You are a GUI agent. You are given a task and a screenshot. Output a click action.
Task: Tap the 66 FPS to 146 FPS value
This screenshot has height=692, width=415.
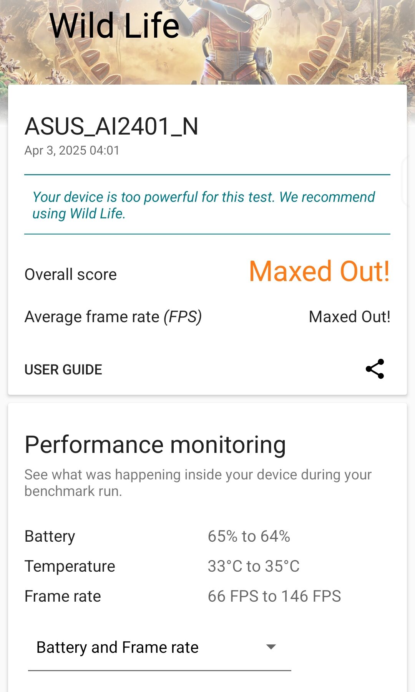[x=274, y=596]
